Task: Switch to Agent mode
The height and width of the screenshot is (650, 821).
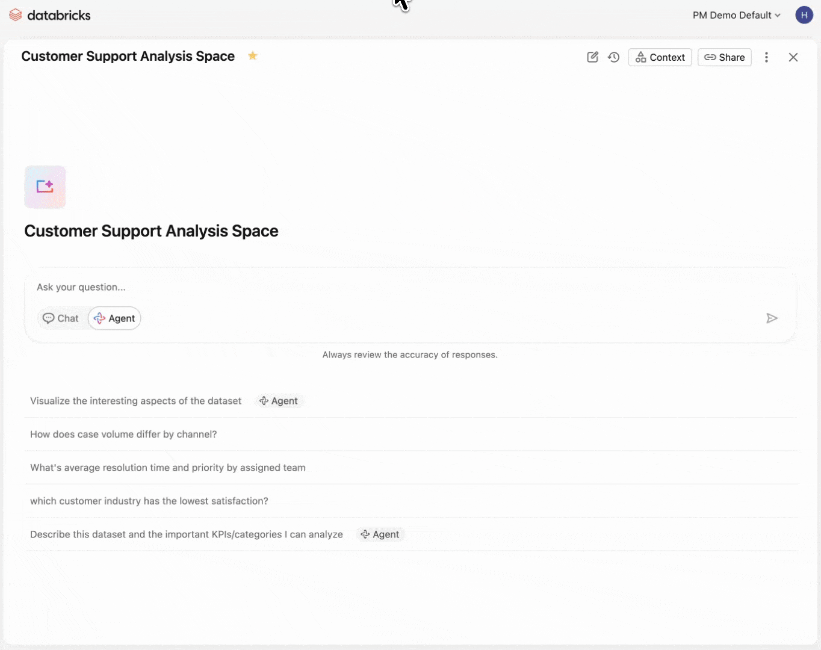Action: pyautogui.click(x=114, y=318)
